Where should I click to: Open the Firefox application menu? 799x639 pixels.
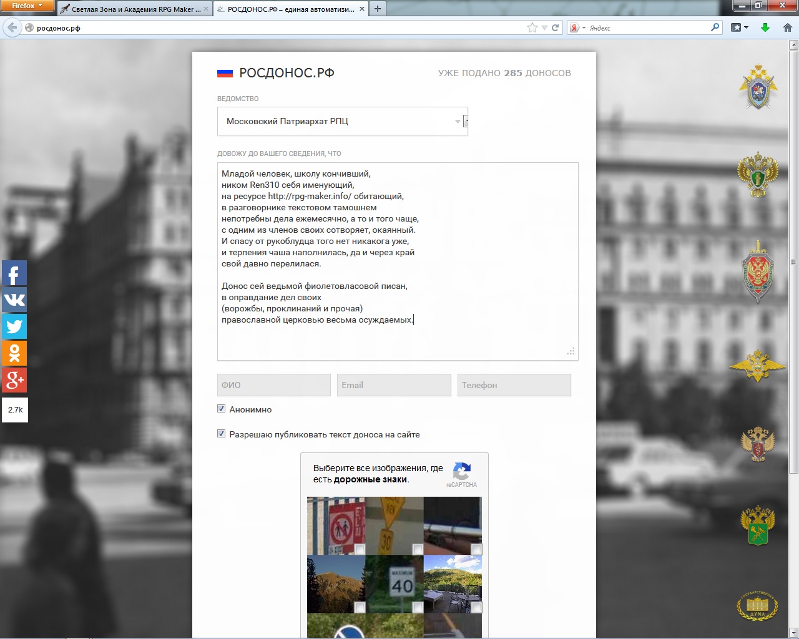(27, 6)
